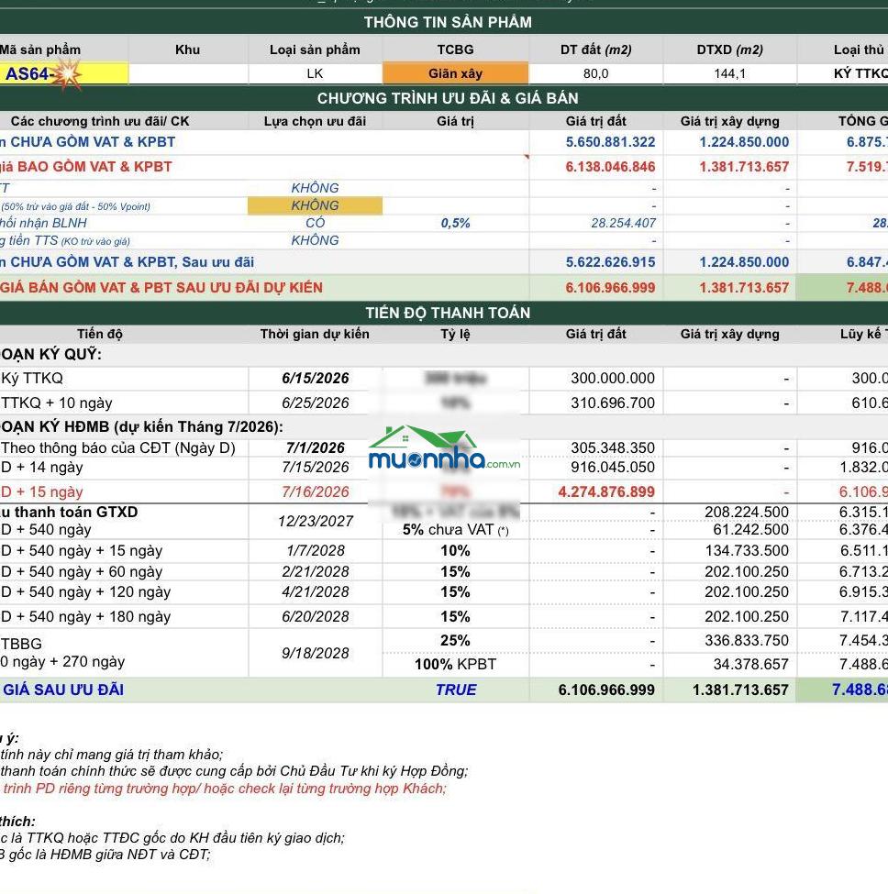Click the 'GIÁ SAU ƯU ĐÃI' total row label
Screen dimensions: 888x894
(62, 690)
